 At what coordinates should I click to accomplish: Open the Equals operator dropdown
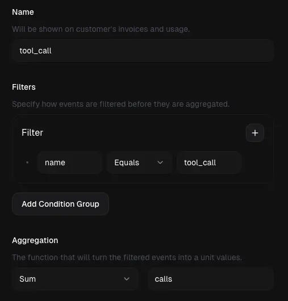pyautogui.click(x=139, y=162)
